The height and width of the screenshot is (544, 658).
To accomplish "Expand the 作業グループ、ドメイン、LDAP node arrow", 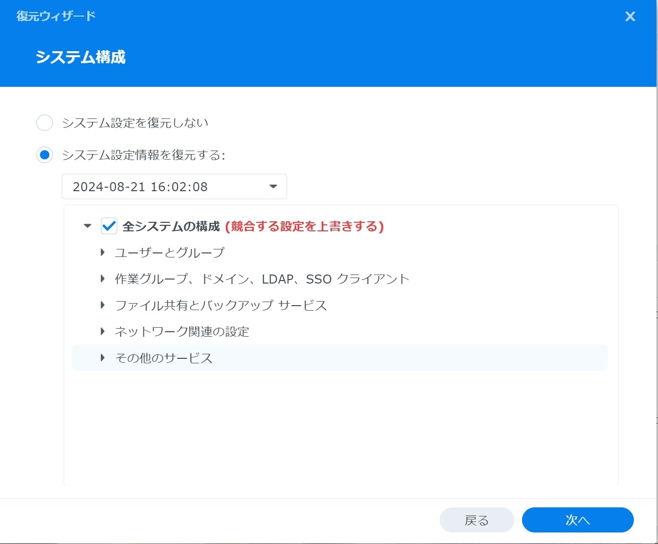I will pos(102,279).
